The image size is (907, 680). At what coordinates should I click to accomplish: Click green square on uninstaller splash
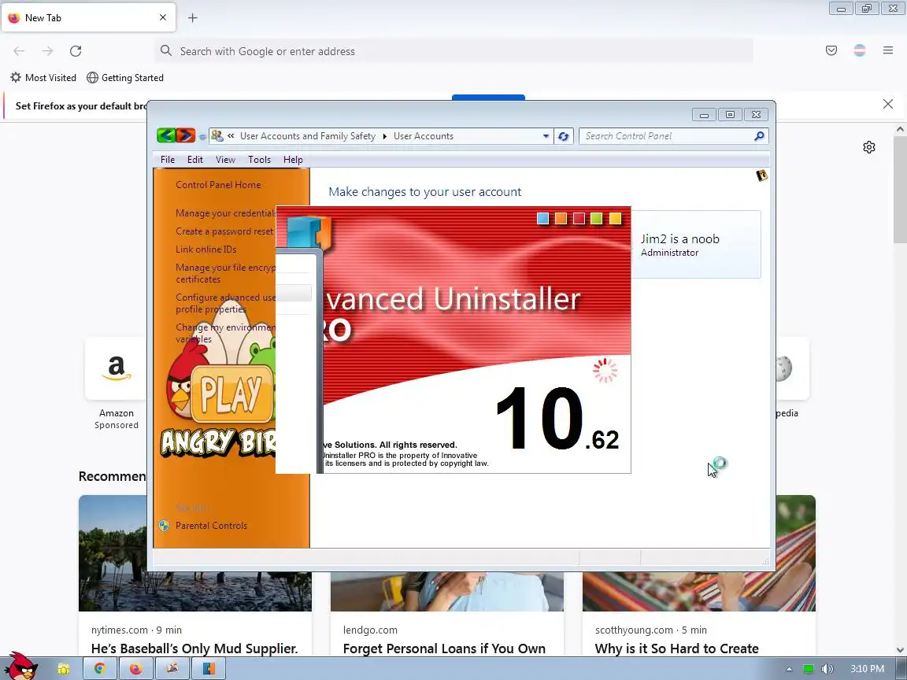coord(596,219)
